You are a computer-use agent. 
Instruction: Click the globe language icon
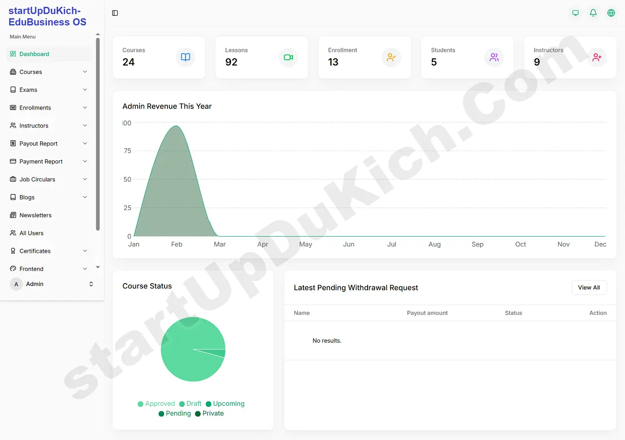(x=611, y=13)
